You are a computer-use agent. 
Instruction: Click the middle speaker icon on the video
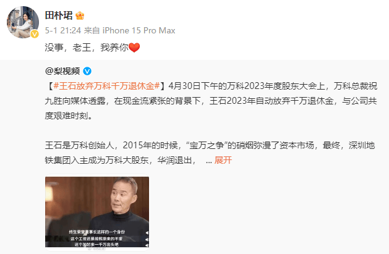click(x=147, y=239)
